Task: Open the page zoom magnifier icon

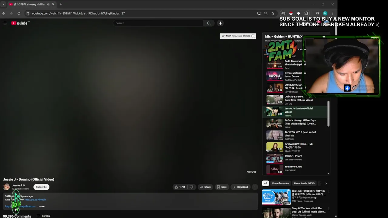Action: pyautogui.click(x=266, y=13)
